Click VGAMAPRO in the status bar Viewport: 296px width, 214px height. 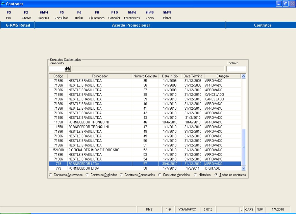(187, 209)
